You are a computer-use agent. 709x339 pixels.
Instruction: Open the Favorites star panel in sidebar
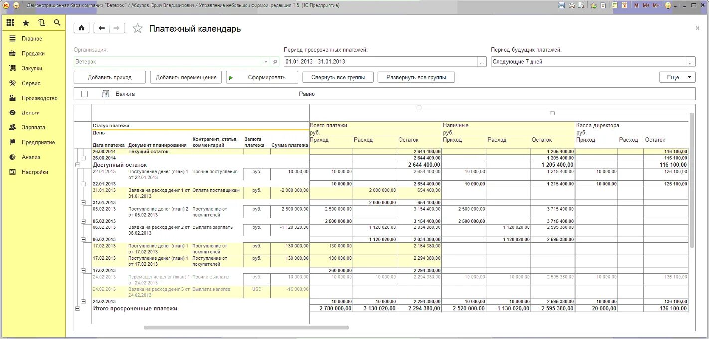[26, 23]
